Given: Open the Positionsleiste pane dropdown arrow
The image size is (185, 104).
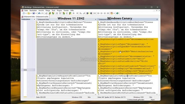Looking at the screenshot, I should [x=34, y=19].
